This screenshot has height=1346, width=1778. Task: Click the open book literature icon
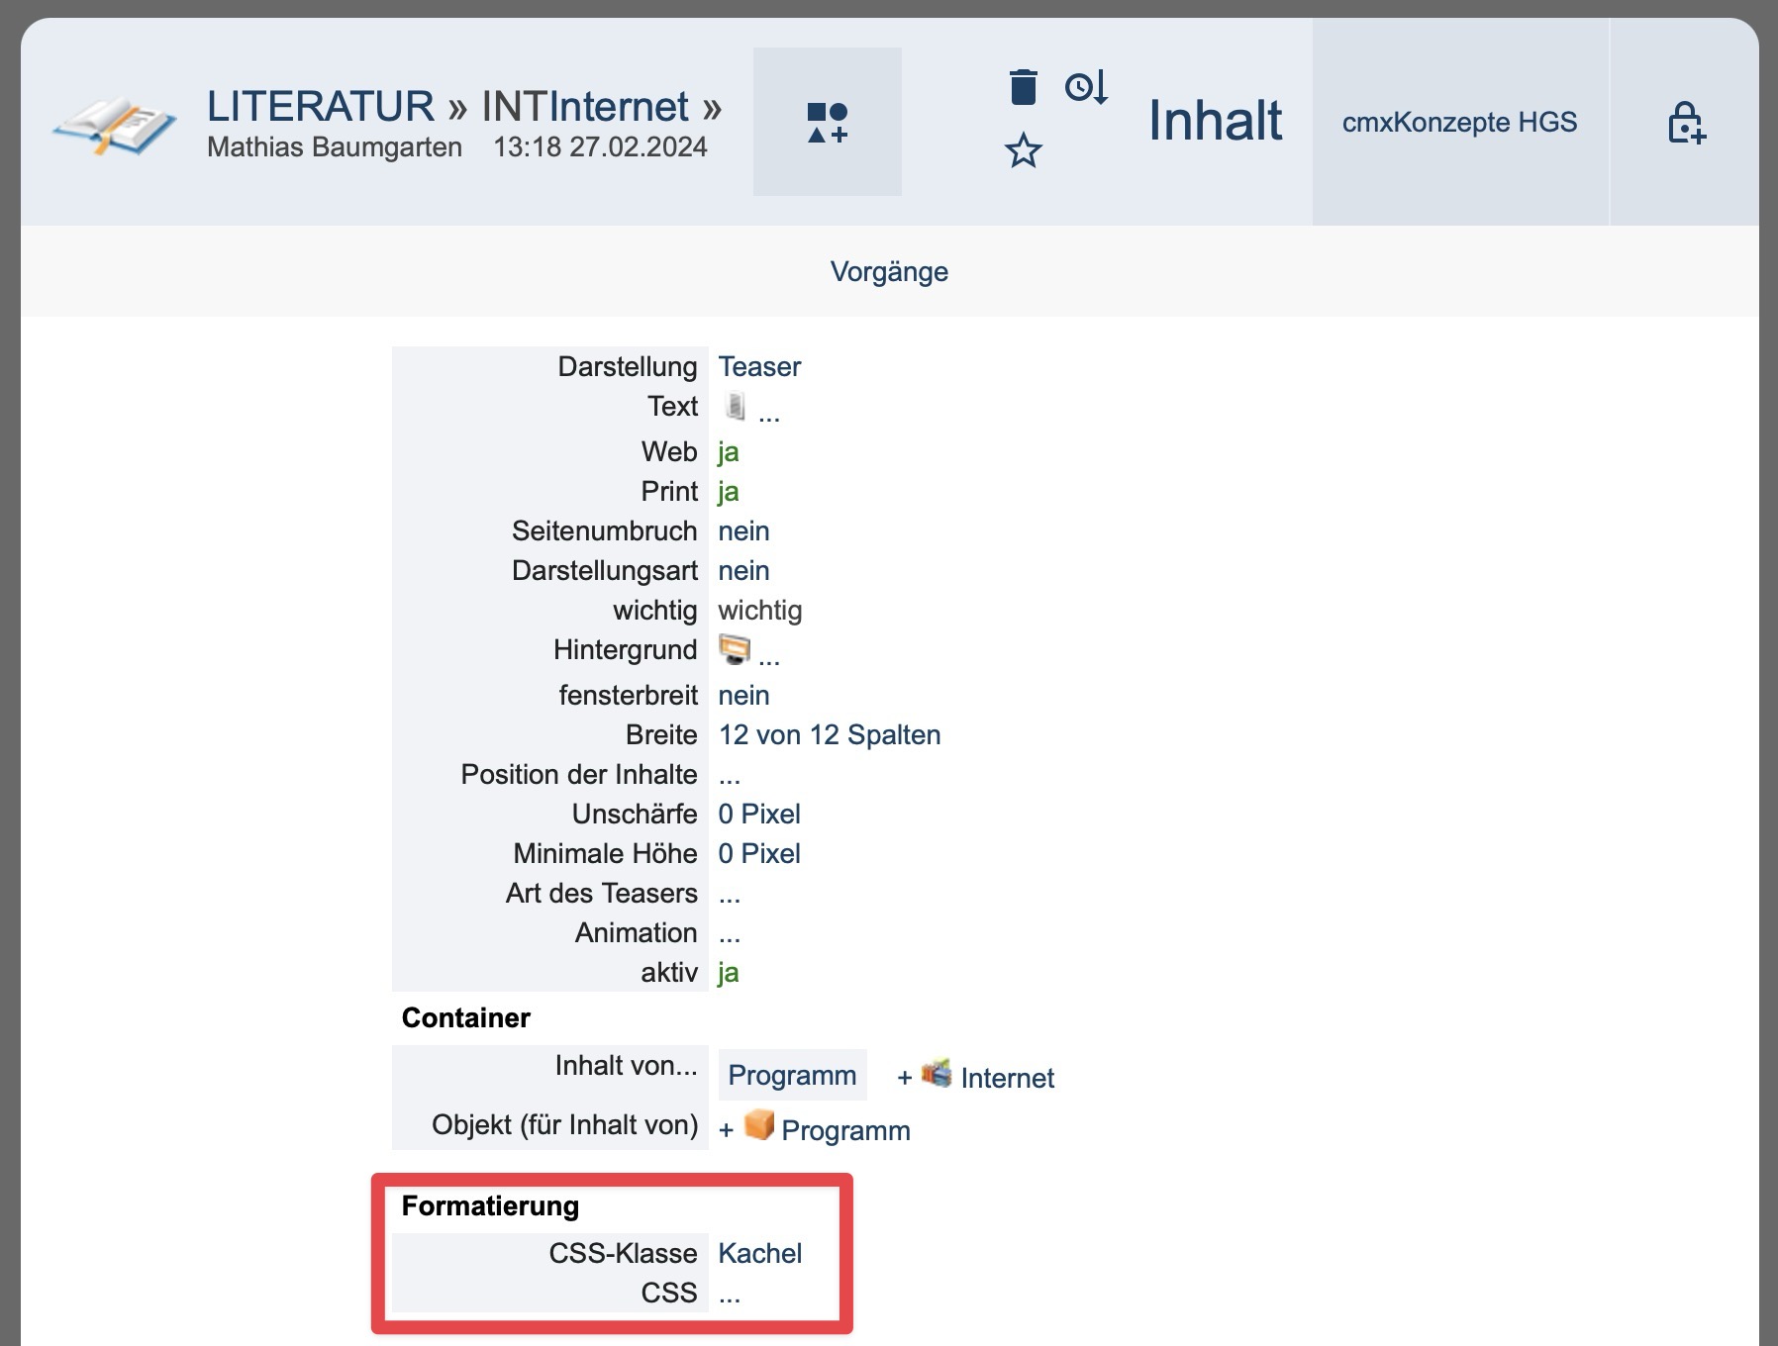114,125
